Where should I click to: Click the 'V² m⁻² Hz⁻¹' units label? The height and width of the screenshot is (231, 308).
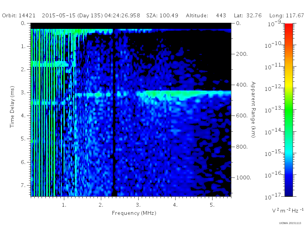(288, 210)
